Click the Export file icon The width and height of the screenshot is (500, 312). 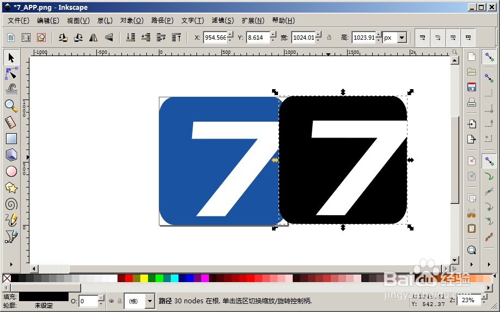472,139
